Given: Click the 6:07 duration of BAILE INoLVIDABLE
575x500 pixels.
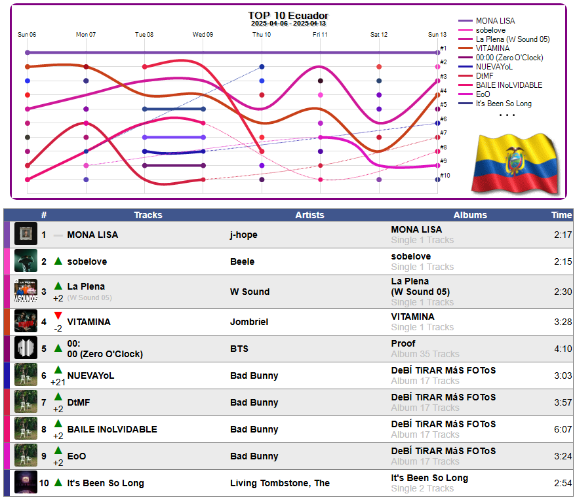Looking at the screenshot, I should pos(563,429).
